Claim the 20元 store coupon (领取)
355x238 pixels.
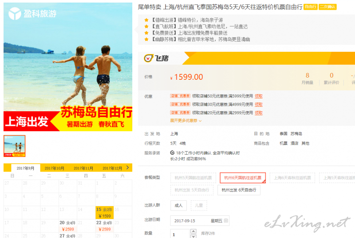(x=259, y=113)
